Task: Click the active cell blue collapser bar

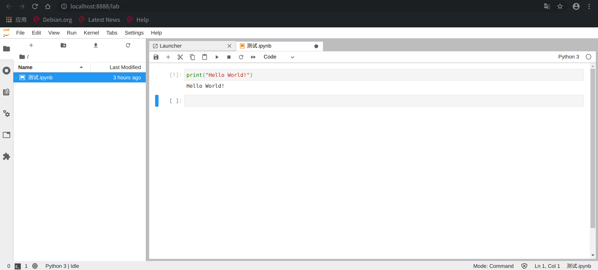Action: pyautogui.click(x=157, y=101)
